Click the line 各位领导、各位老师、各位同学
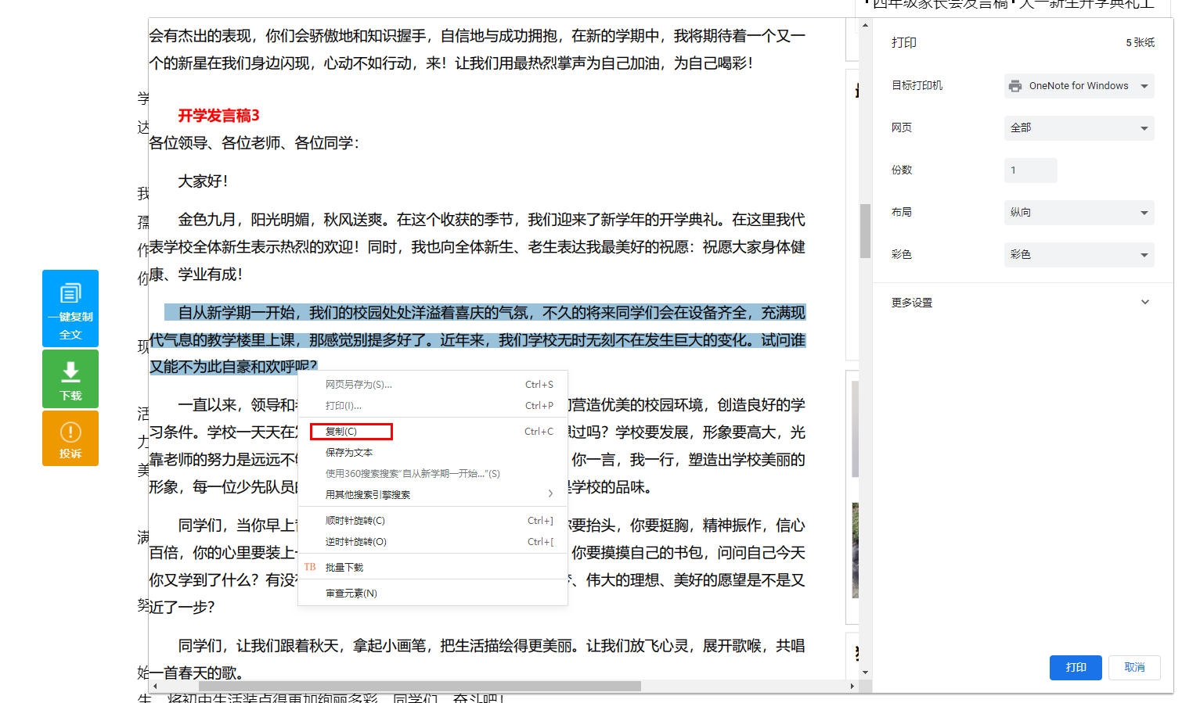 pyautogui.click(x=254, y=143)
